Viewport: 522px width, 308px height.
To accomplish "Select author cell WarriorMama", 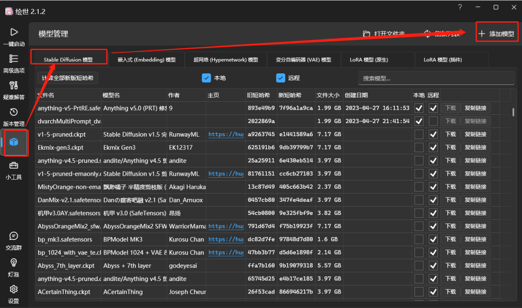I will (x=187, y=226).
